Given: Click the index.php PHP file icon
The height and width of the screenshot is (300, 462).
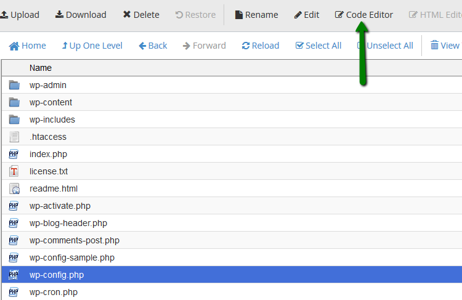Looking at the screenshot, I should (x=14, y=154).
